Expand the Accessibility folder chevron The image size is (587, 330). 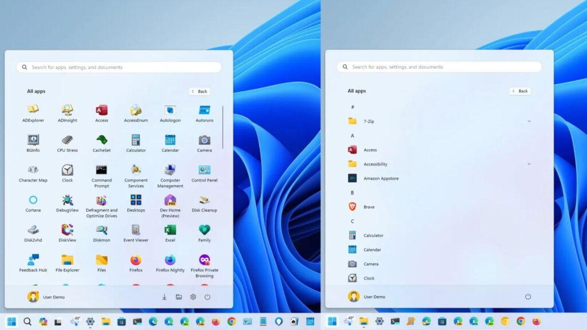[529, 164]
